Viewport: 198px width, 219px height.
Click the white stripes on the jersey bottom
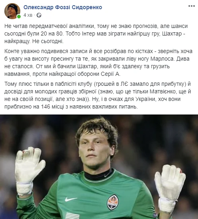[72, 216]
